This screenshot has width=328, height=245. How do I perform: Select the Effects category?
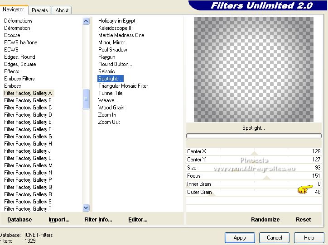click(x=12, y=71)
